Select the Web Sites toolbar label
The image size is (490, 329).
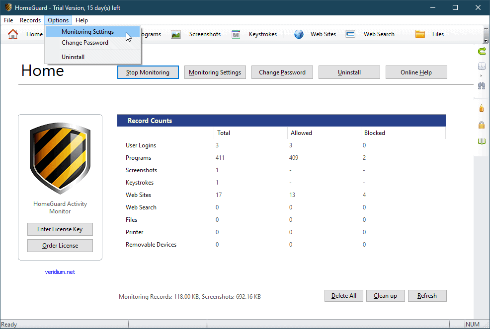pos(323,34)
